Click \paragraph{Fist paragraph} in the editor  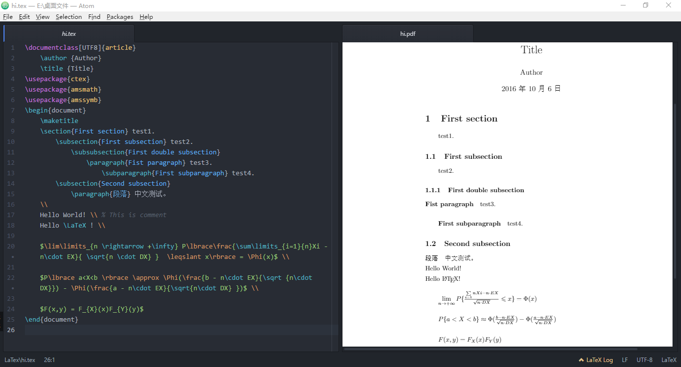click(136, 163)
